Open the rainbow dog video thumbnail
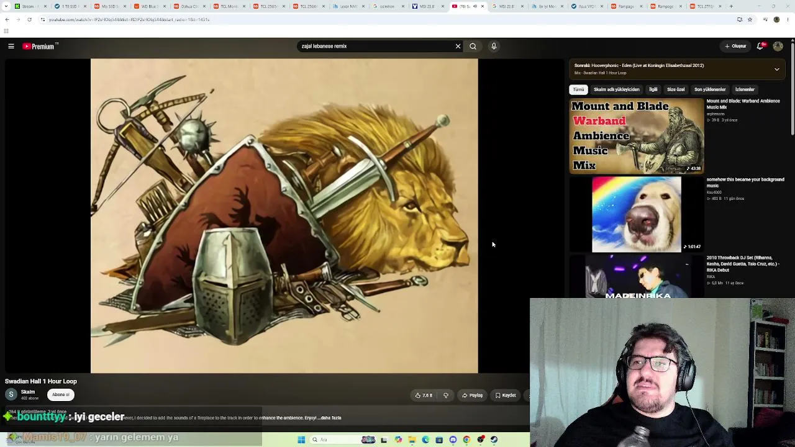795x447 pixels. 637,214
